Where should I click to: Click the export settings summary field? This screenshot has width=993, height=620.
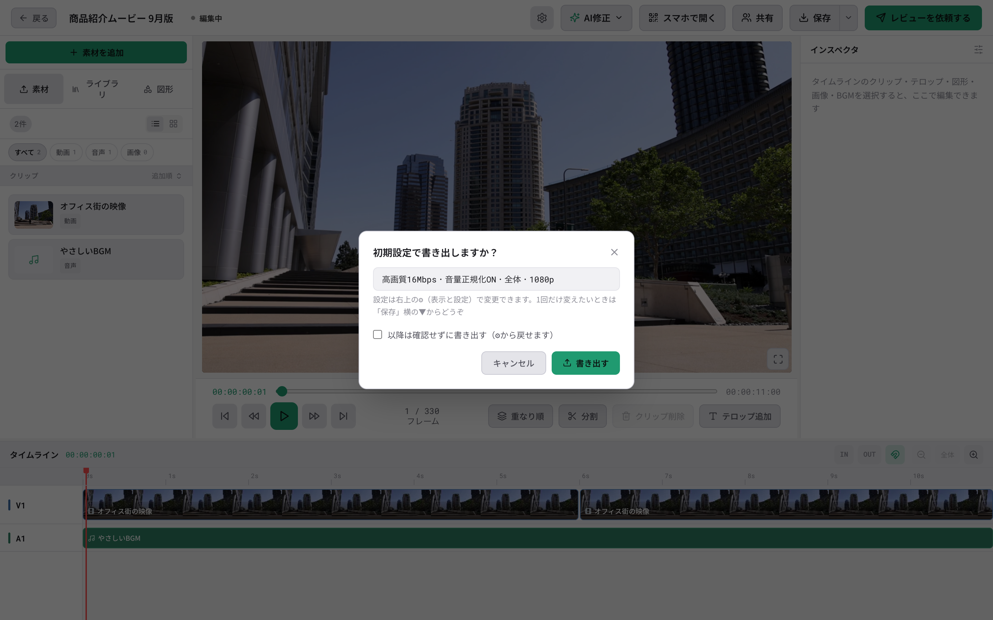pos(496,279)
